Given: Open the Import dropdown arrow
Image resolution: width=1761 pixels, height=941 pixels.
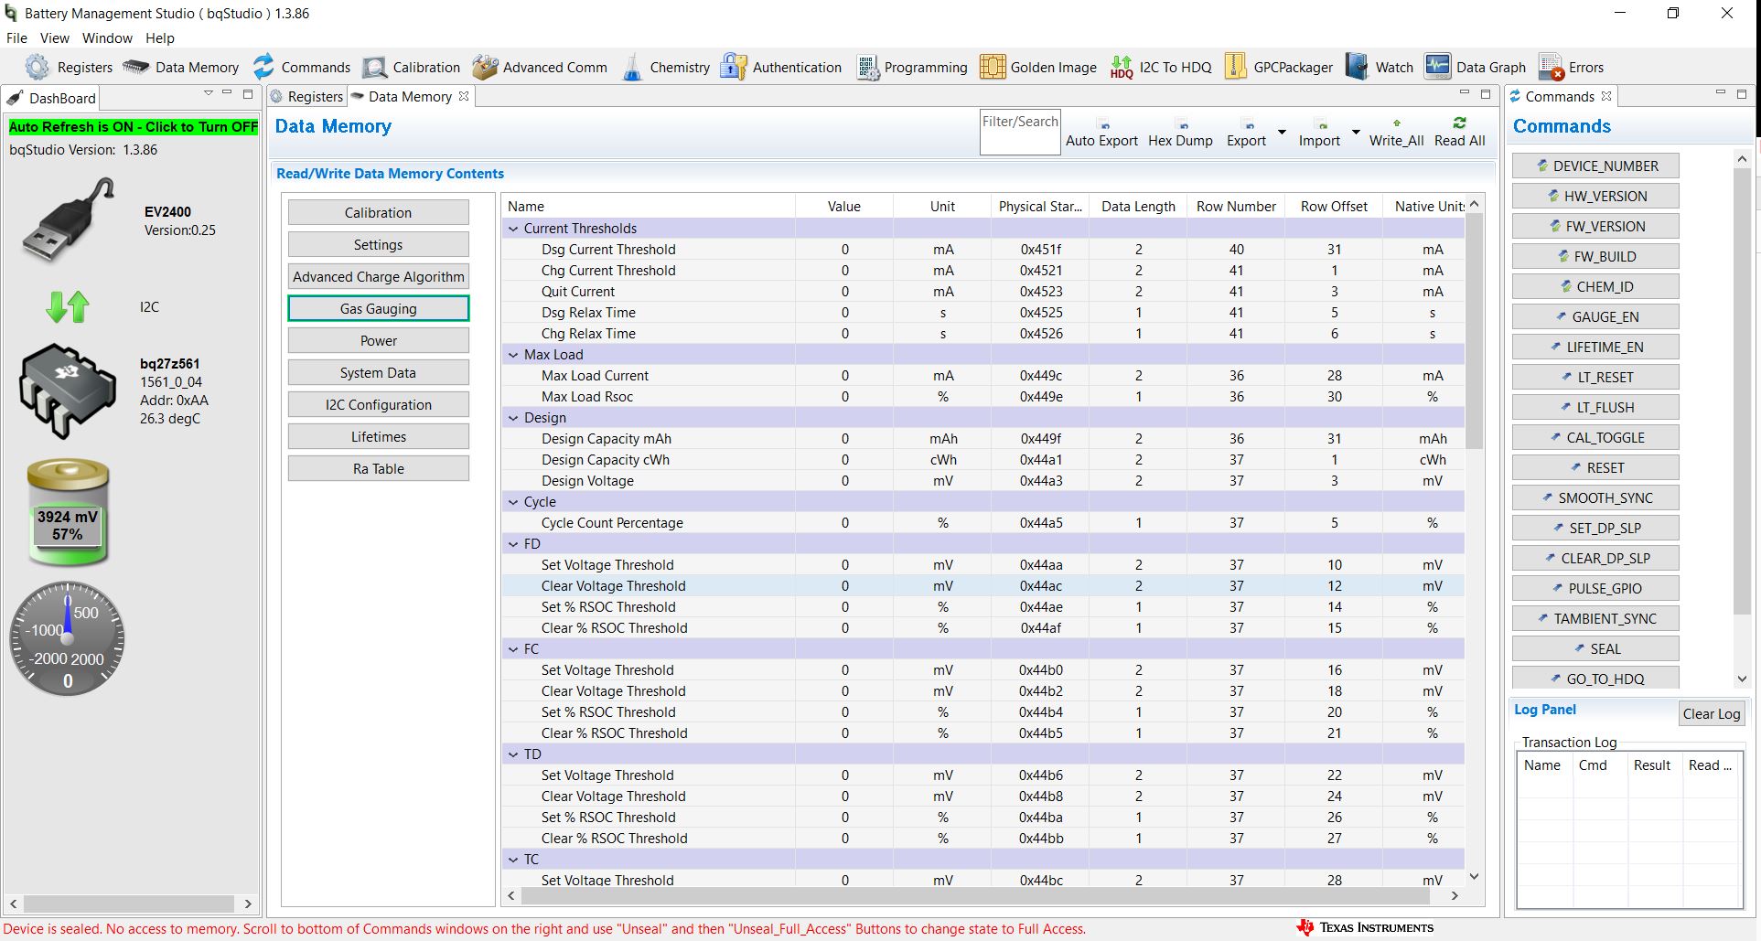Looking at the screenshot, I should pyautogui.click(x=1356, y=133).
